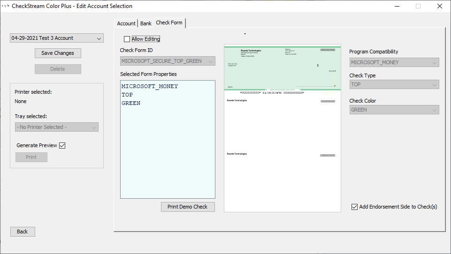Screen dimensions: 451x254
Task: Click the Selected Form Properties text box
Action: click(x=168, y=139)
